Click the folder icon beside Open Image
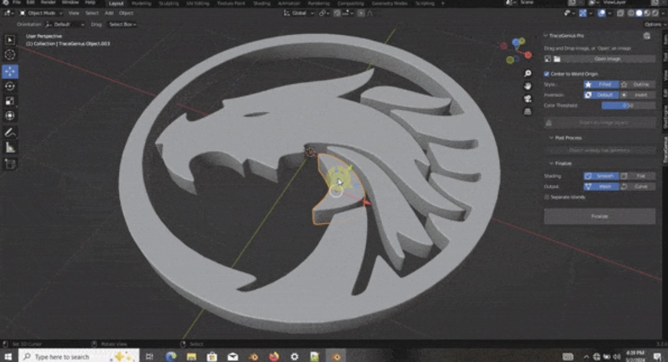This screenshot has width=668, height=362. click(556, 59)
